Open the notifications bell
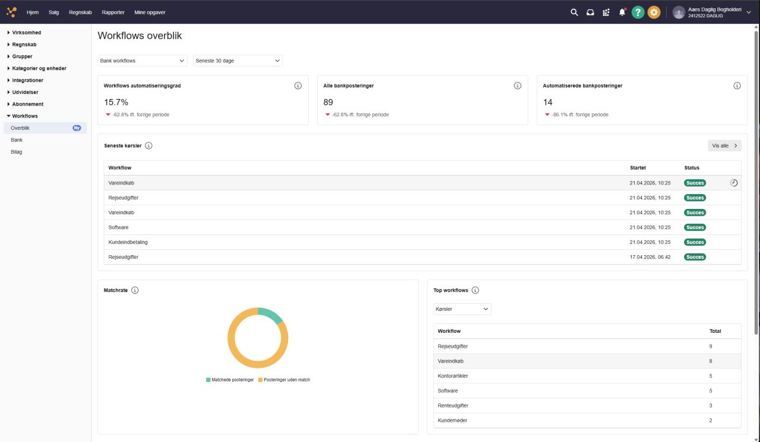The image size is (760, 442). (x=622, y=12)
